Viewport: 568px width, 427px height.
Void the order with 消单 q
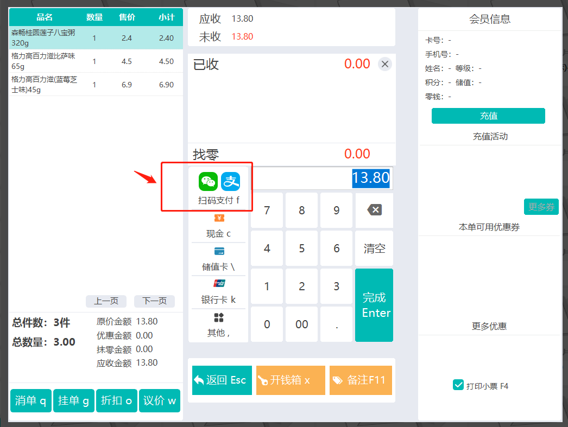tap(31, 400)
